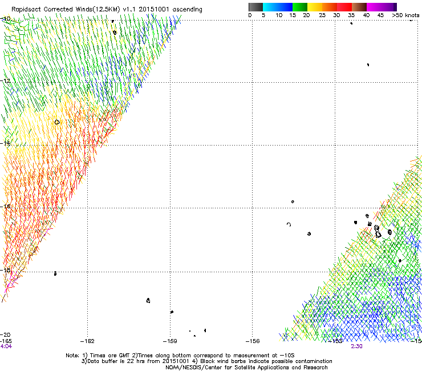Viewport: 422px width, 371px height.
Task: Select the dark blue segment of the color bar
Action: coord(285,7)
